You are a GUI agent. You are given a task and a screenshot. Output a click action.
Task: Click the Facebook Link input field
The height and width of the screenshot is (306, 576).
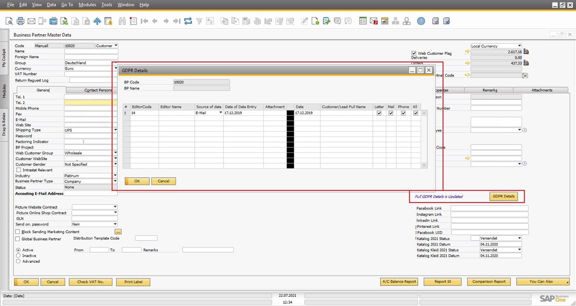click(489, 208)
